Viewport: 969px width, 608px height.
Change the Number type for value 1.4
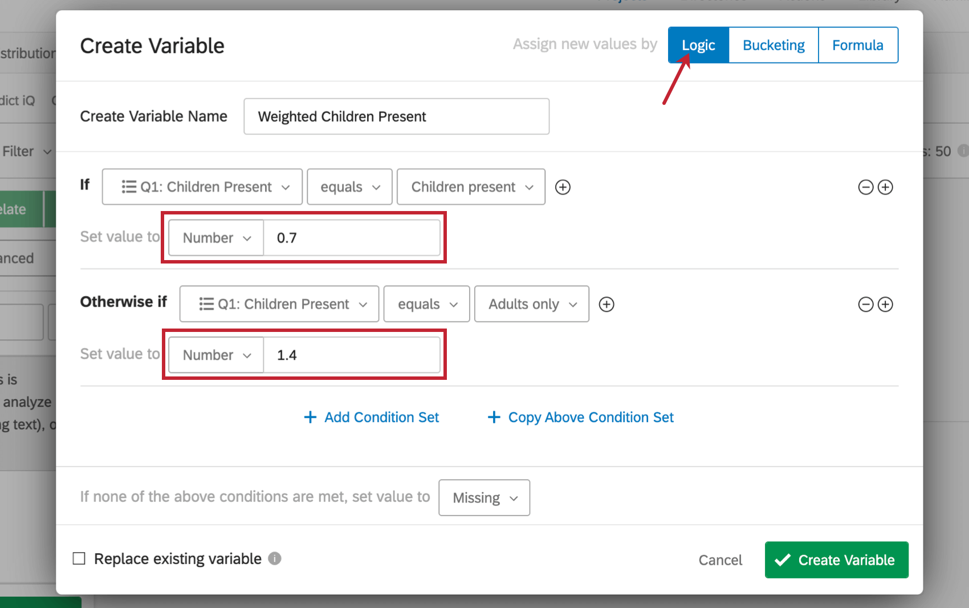(x=215, y=354)
